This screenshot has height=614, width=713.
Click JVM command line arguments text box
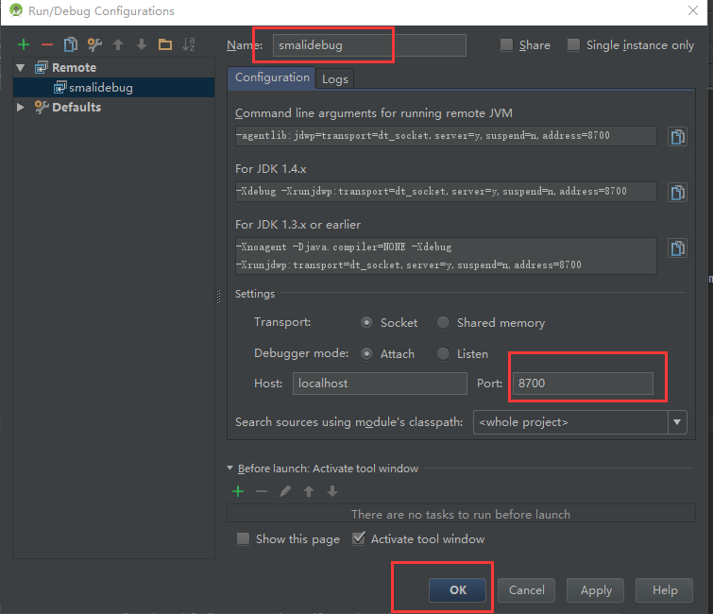(x=446, y=136)
